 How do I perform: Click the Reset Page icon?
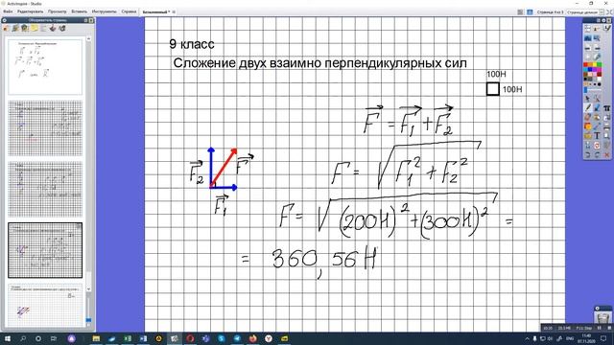coord(597,145)
